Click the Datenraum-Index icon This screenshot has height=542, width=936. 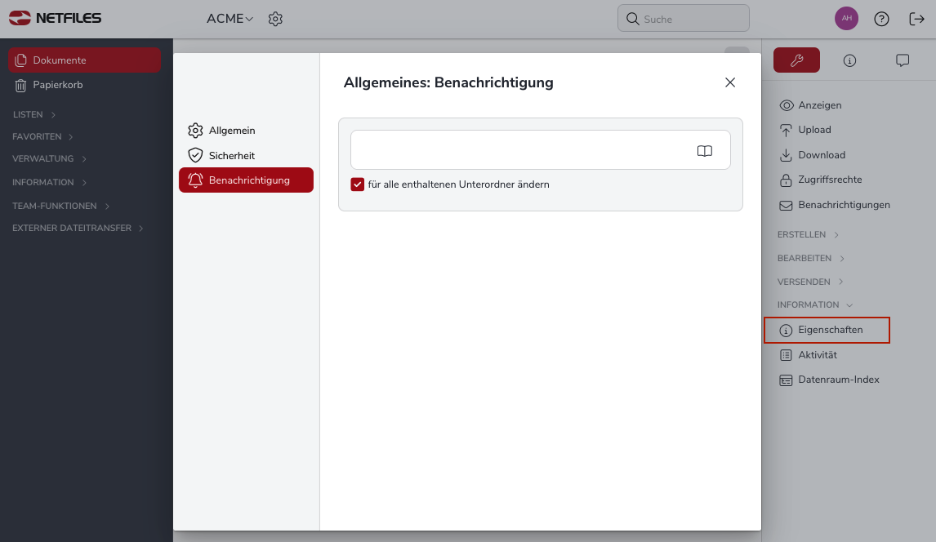(787, 380)
